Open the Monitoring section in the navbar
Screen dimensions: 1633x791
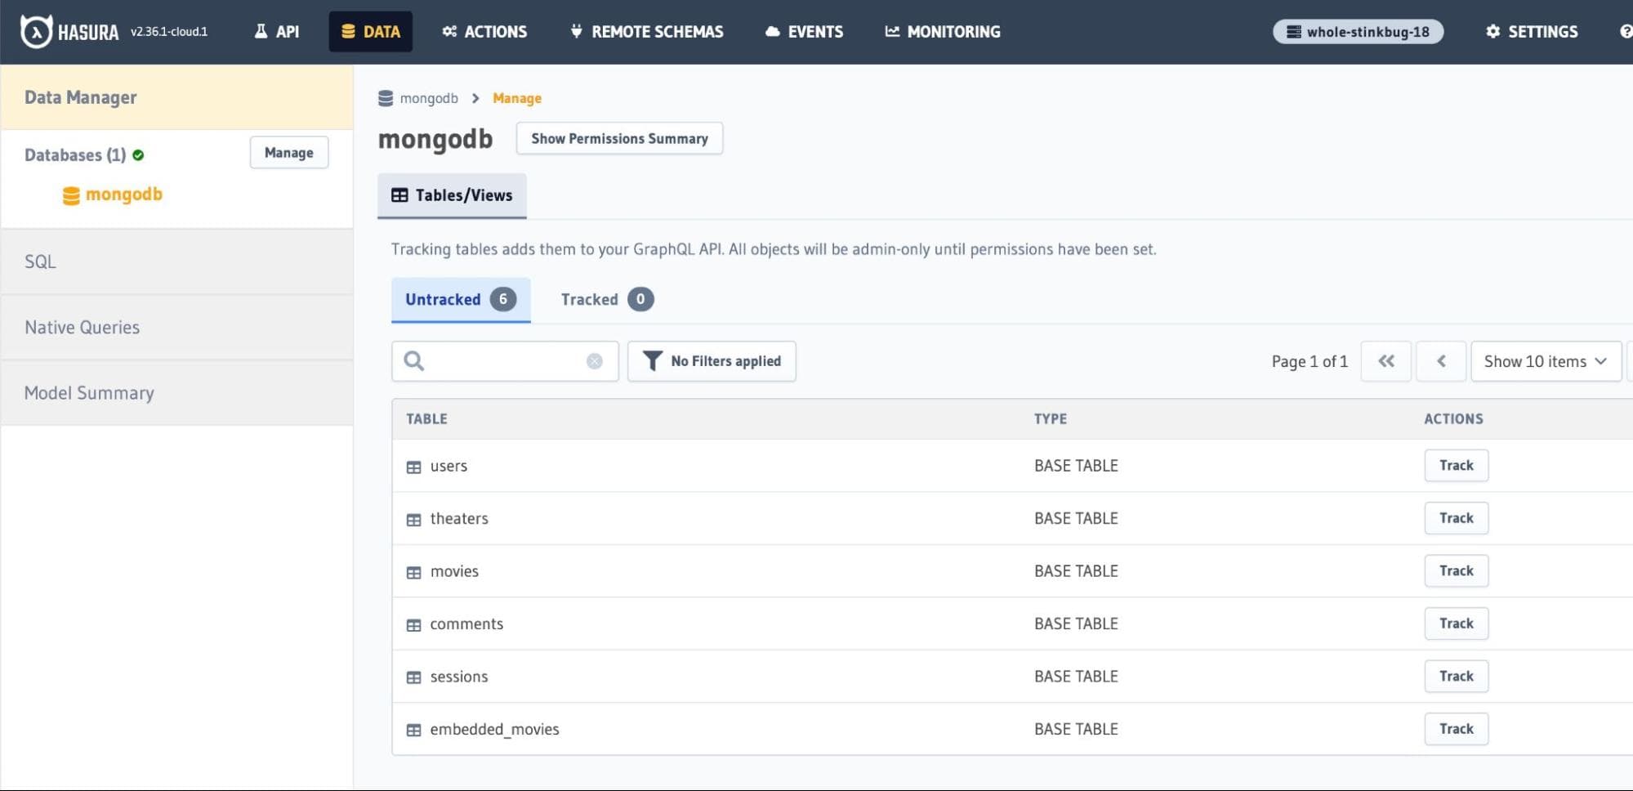(943, 32)
